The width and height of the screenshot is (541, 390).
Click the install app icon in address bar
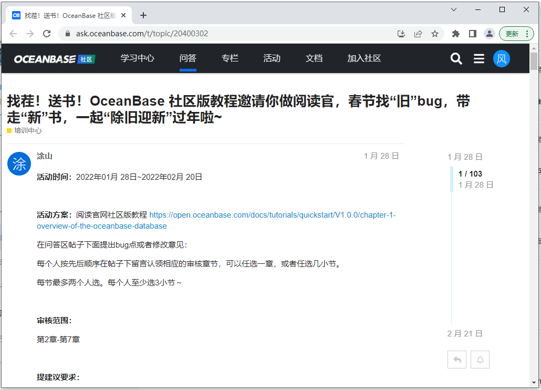(x=401, y=34)
